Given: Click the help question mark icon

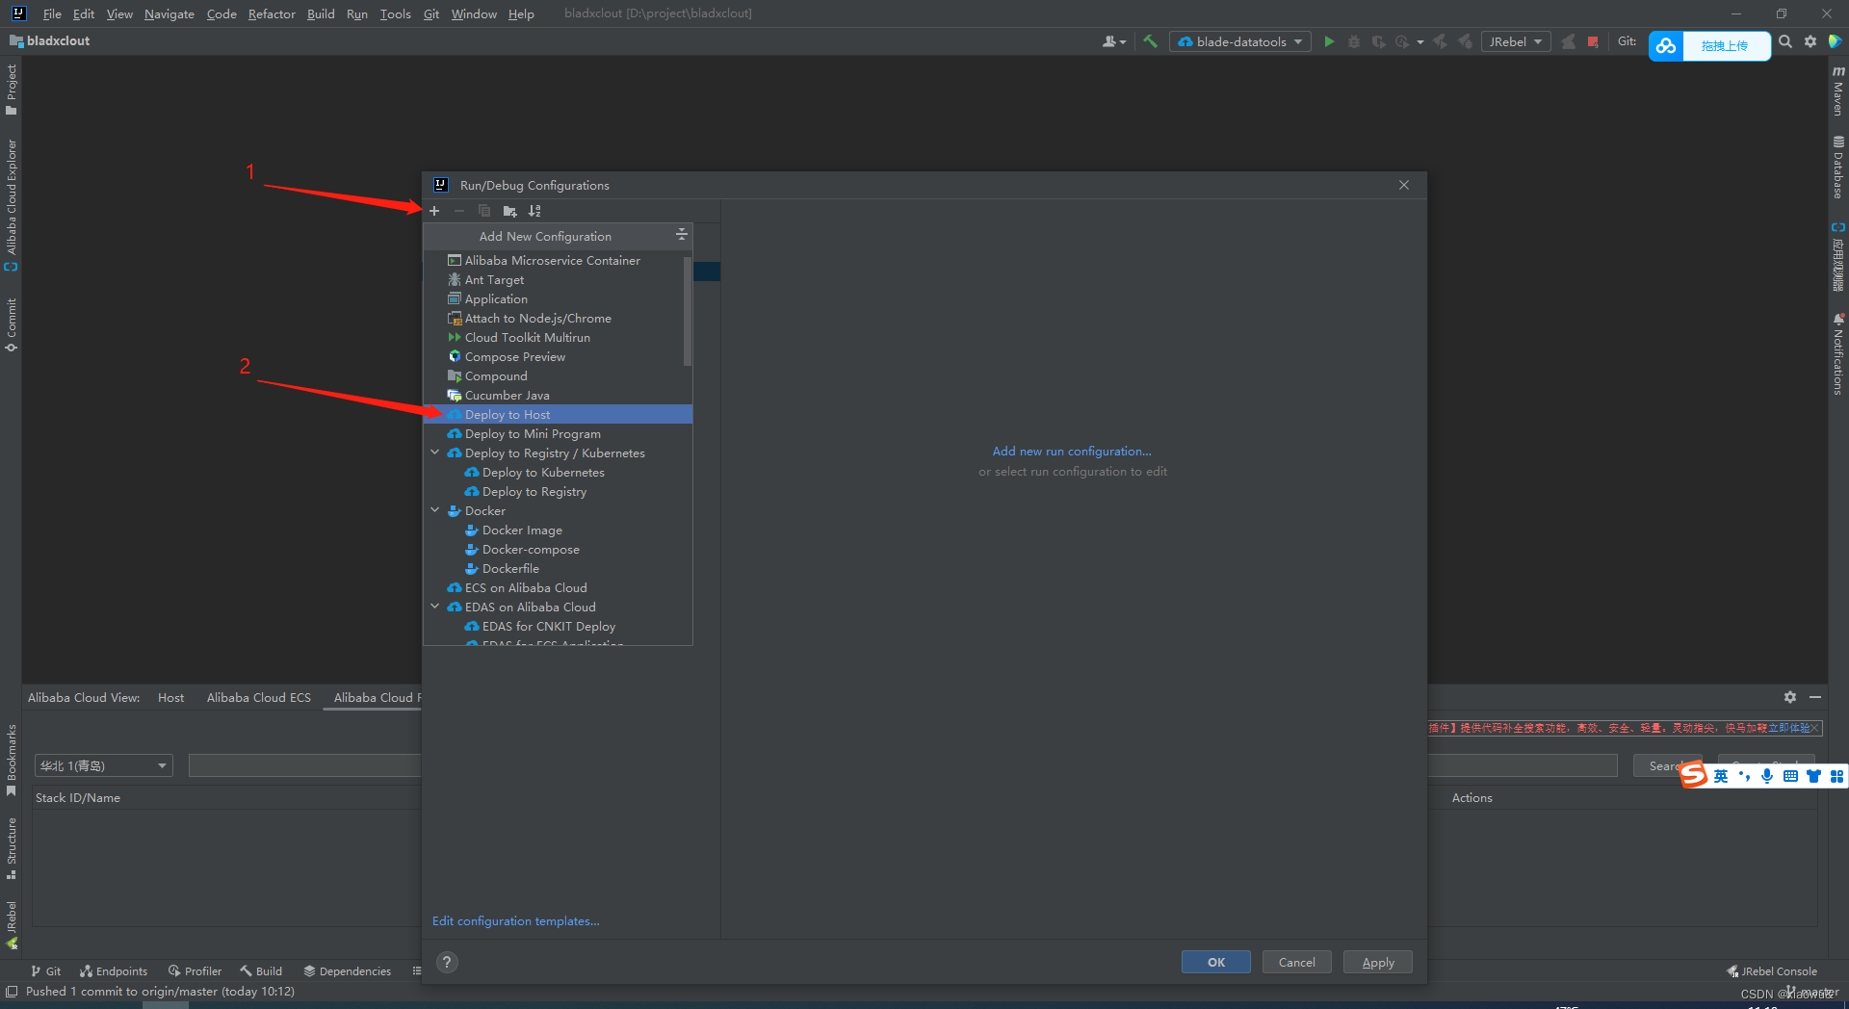Looking at the screenshot, I should point(447,962).
